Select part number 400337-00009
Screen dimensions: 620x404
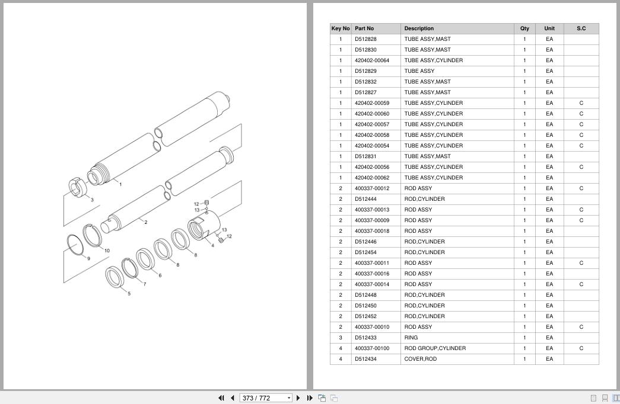coord(371,220)
